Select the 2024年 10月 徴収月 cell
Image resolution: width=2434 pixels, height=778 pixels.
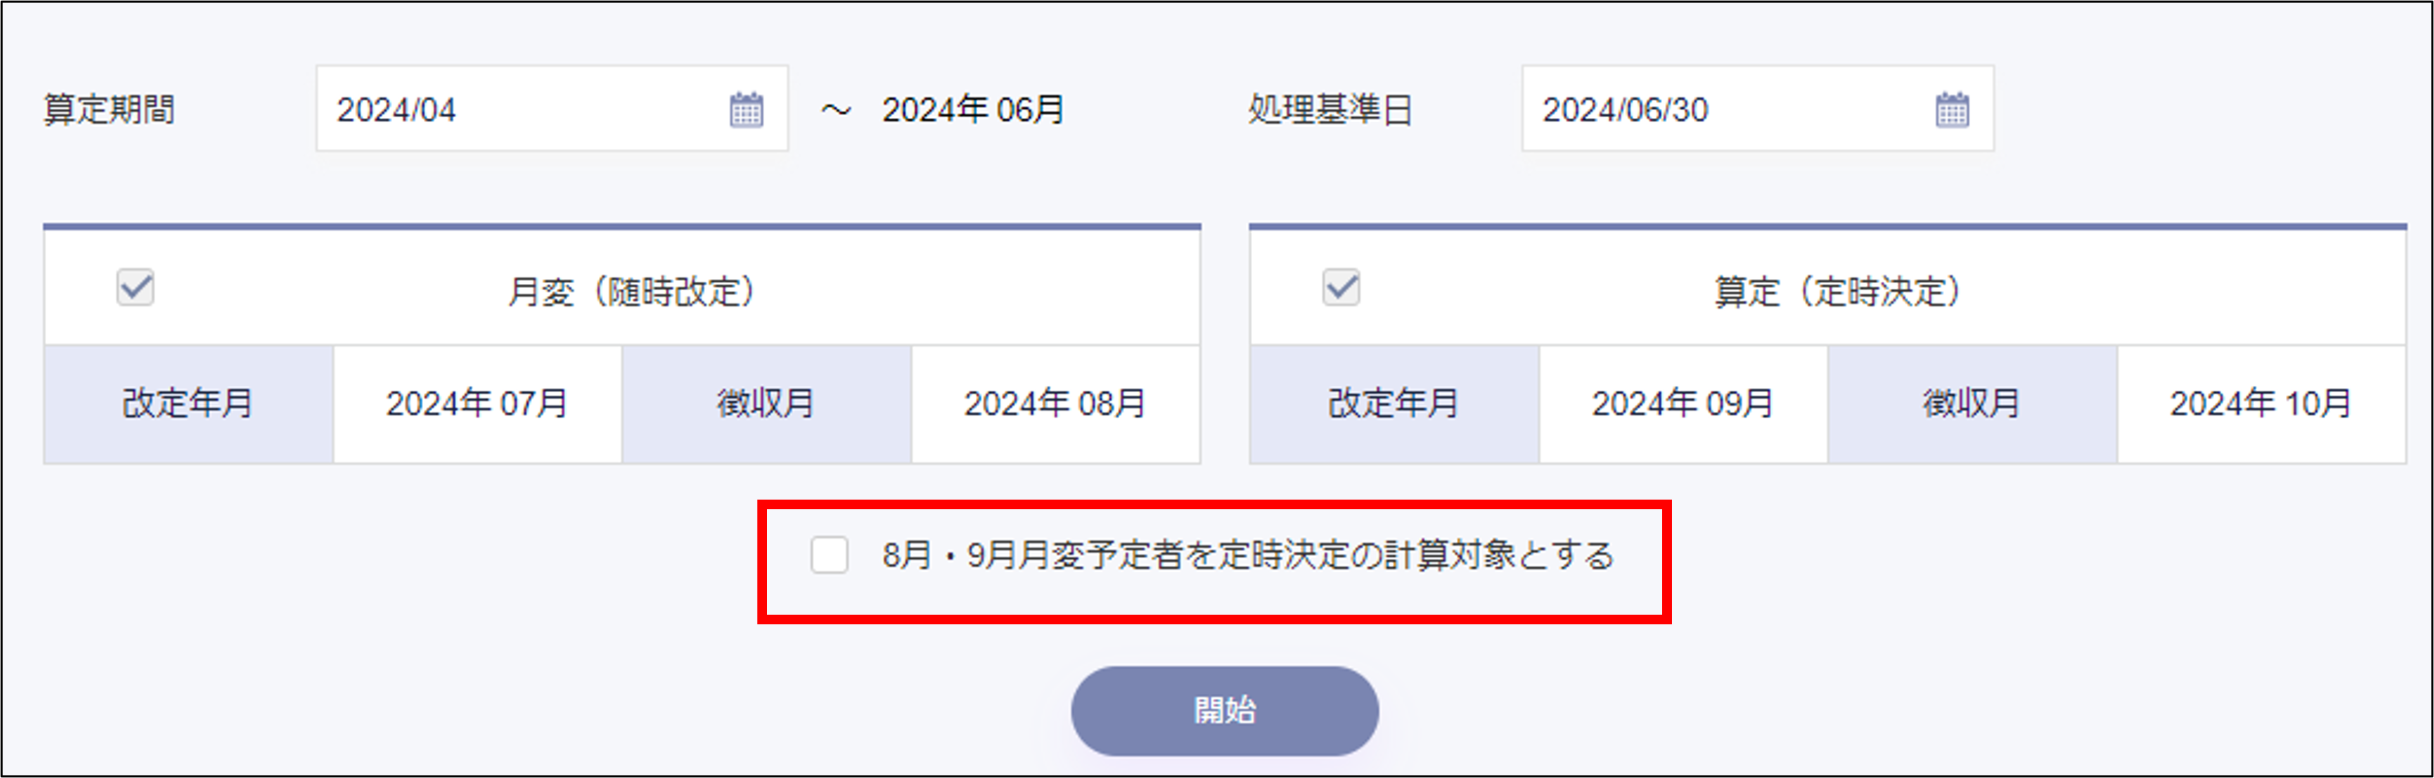[2260, 404]
